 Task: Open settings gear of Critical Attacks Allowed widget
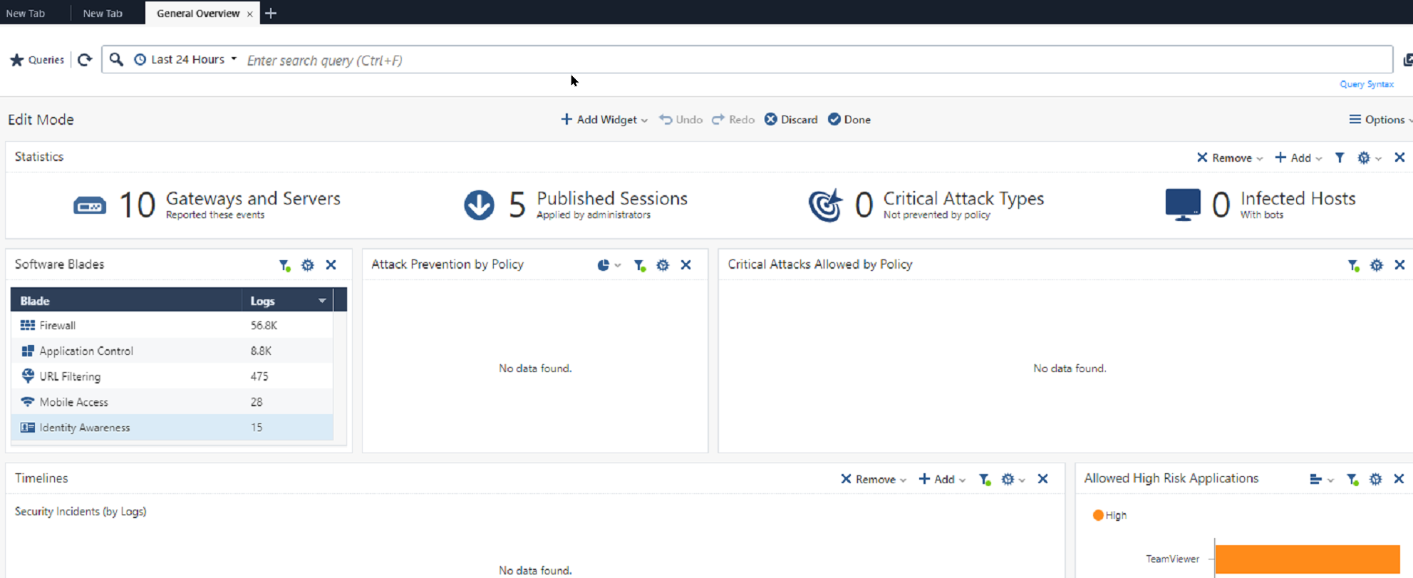point(1376,265)
